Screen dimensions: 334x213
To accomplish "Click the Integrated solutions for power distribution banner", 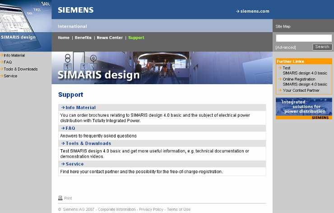I will (x=304, y=109).
